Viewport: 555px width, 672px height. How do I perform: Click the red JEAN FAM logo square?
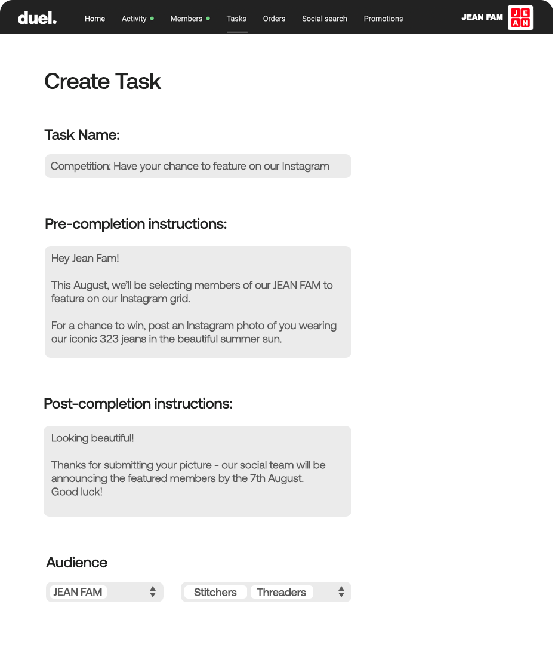pyautogui.click(x=520, y=17)
